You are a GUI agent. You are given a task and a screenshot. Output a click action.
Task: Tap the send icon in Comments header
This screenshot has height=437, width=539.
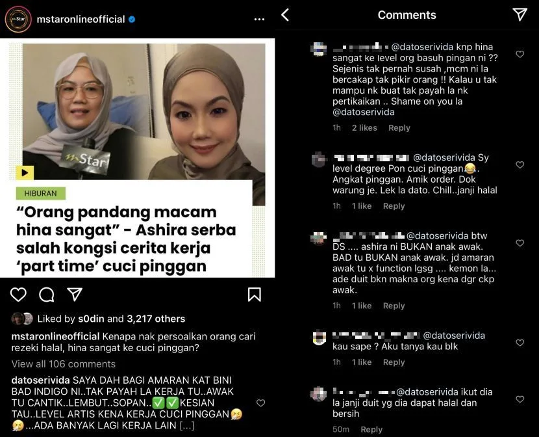click(520, 14)
